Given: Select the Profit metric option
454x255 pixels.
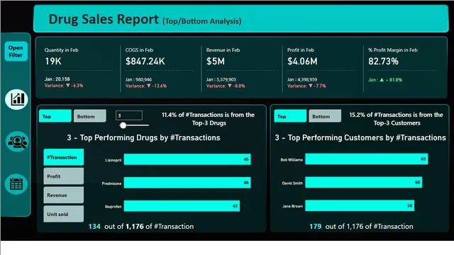Looking at the screenshot, I should [64, 176].
